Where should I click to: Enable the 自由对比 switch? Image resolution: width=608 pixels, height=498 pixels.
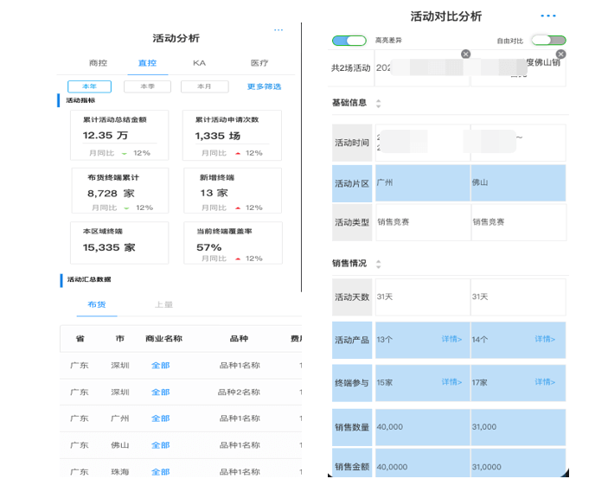tap(548, 41)
